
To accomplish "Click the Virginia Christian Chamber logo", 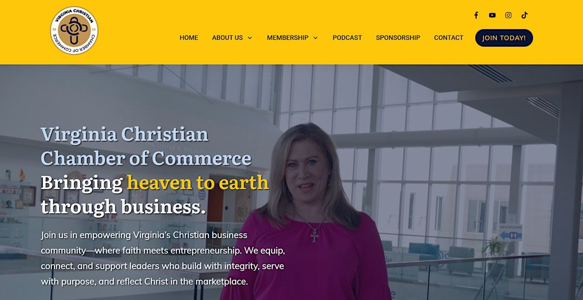I will 74,30.
